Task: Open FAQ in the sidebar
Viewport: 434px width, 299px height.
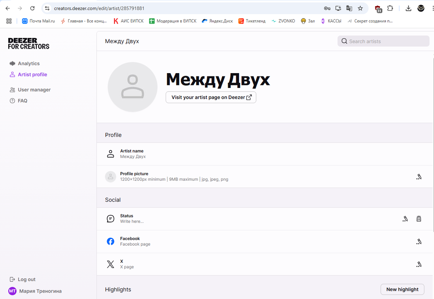Action: pos(18,101)
